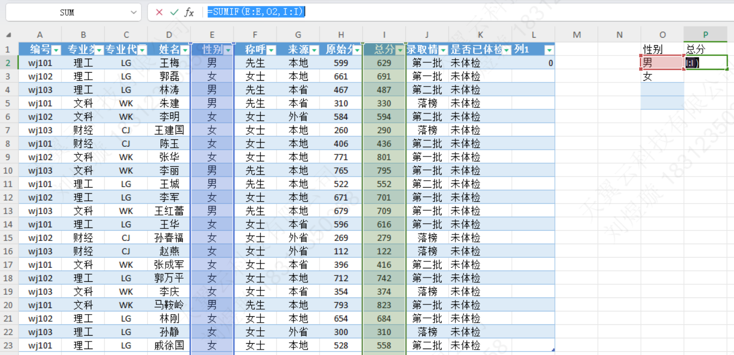The image size is (734, 355).
Task: Click the total score 629 cell
Action: tap(384, 63)
